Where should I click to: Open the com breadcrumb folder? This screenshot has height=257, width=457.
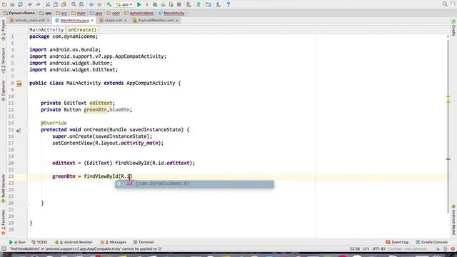point(114,13)
